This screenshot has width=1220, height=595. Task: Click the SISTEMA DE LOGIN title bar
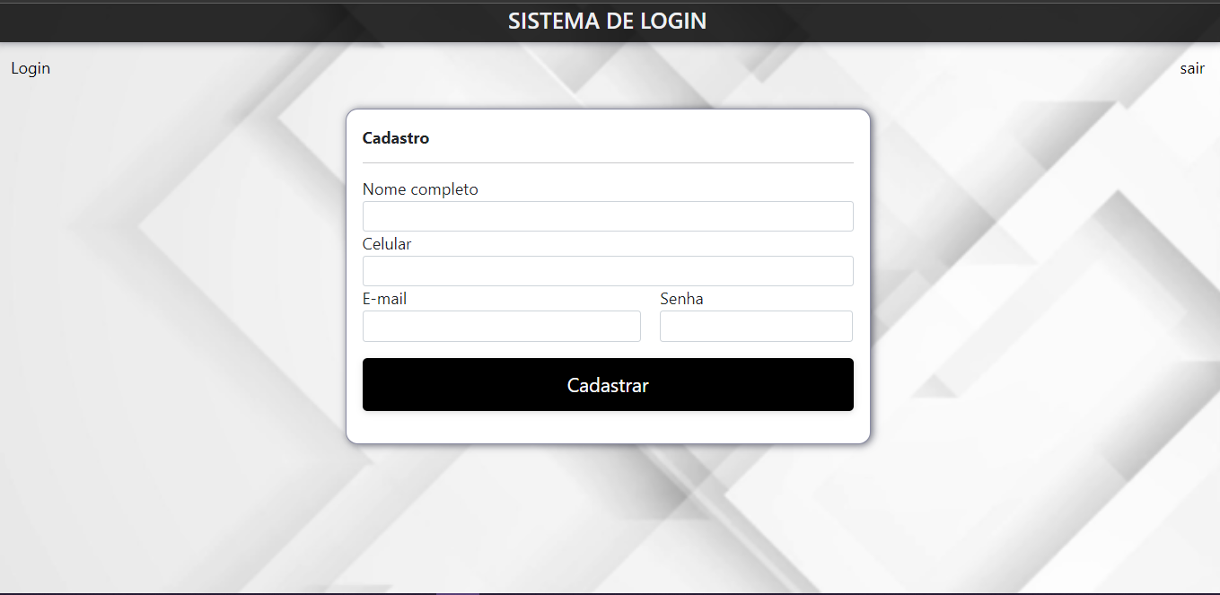pos(608,21)
